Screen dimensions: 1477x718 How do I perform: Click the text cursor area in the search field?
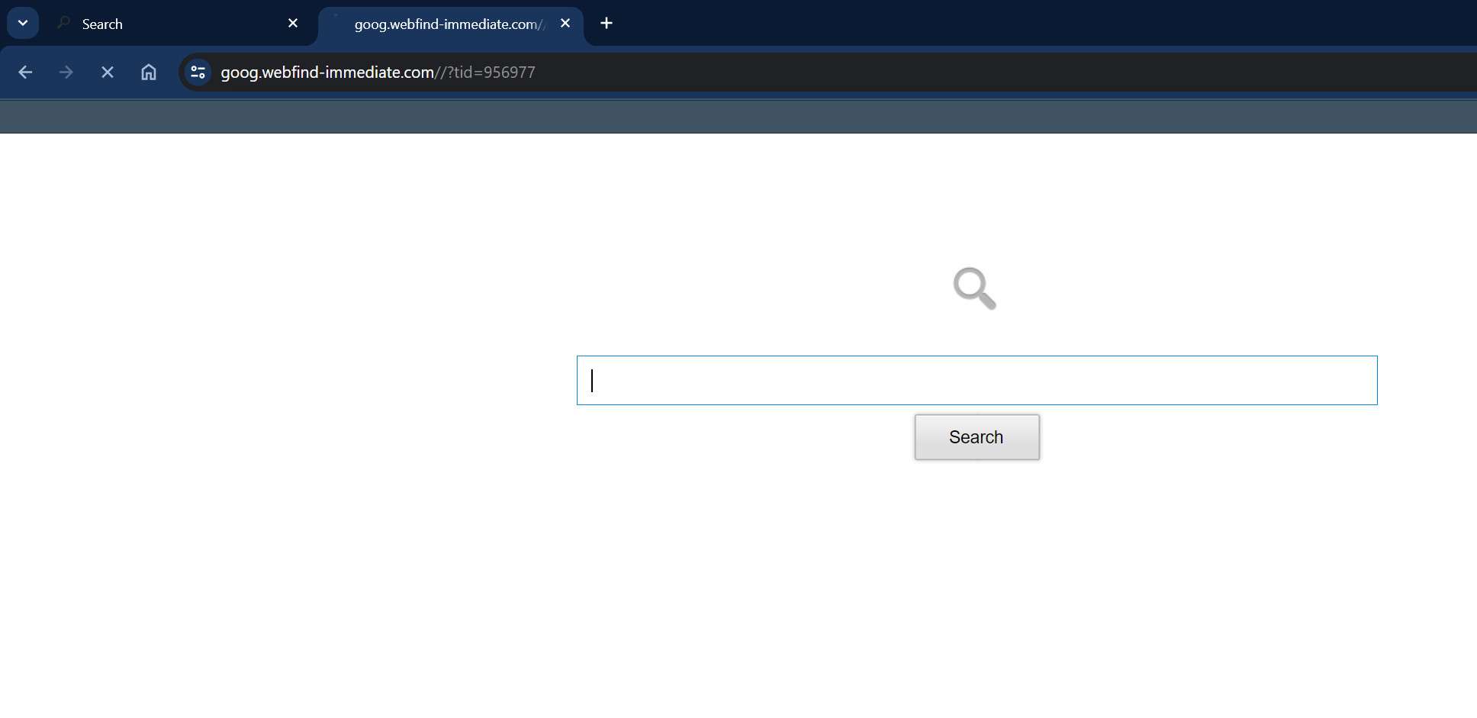[594, 380]
